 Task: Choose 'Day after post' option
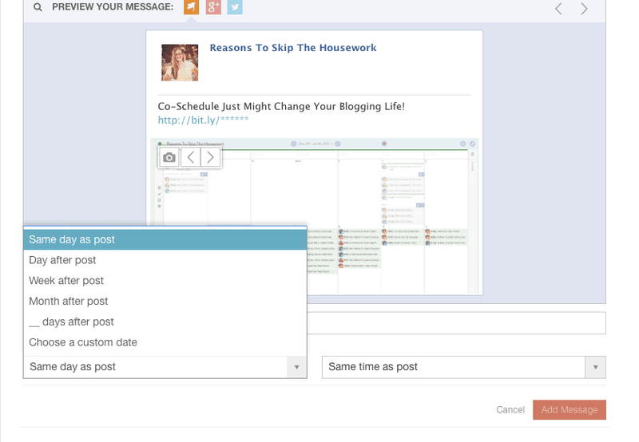[x=165, y=260]
